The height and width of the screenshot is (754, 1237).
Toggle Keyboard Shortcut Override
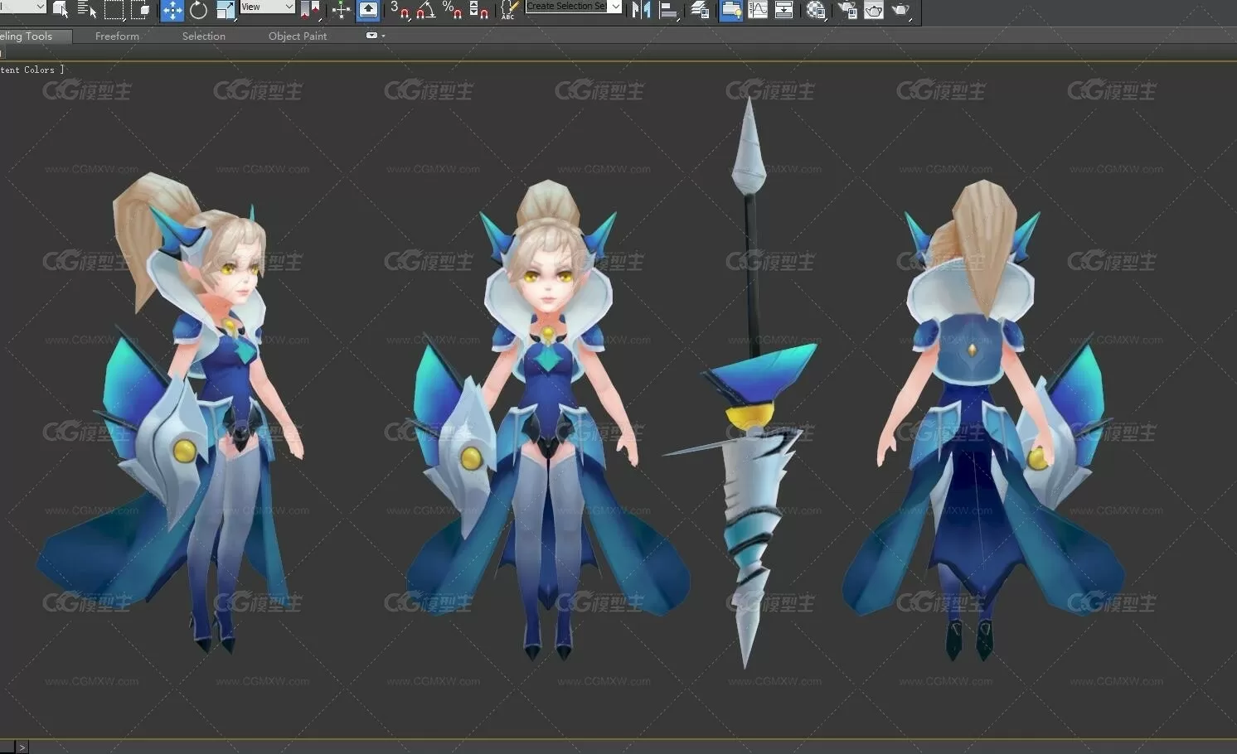pos(368,10)
